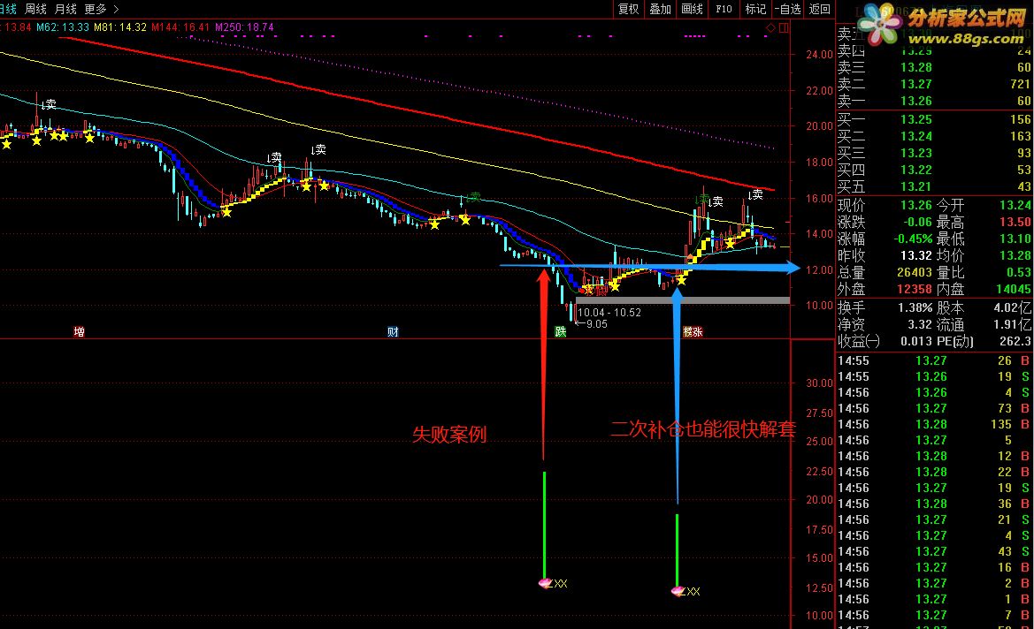Select the 买一 bid row at 13.25

[934, 119]
